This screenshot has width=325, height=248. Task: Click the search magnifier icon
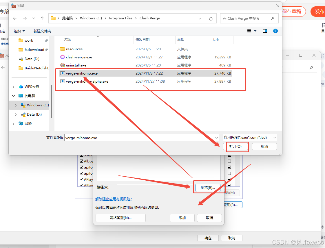[273, 18]
